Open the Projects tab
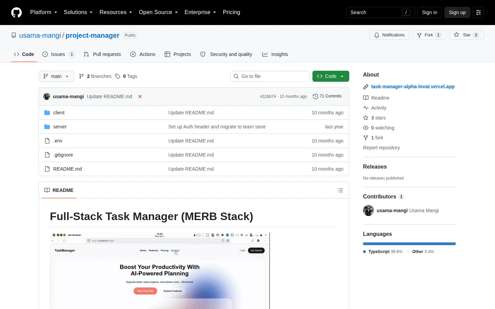495x309 pixels. point(178,54)
